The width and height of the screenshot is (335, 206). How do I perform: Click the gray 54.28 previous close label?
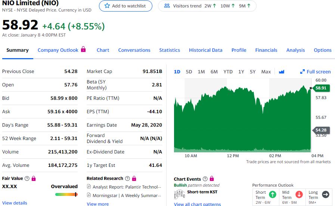[321, 130]
